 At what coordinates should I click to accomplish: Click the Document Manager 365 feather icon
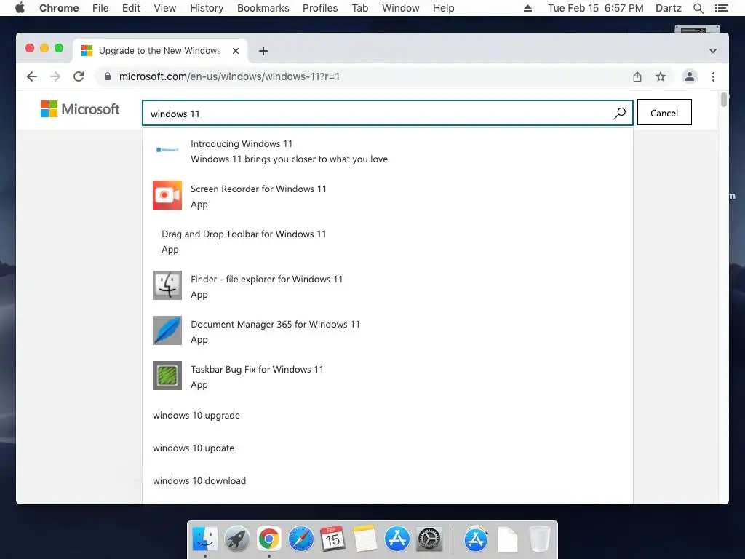[167, 330]
